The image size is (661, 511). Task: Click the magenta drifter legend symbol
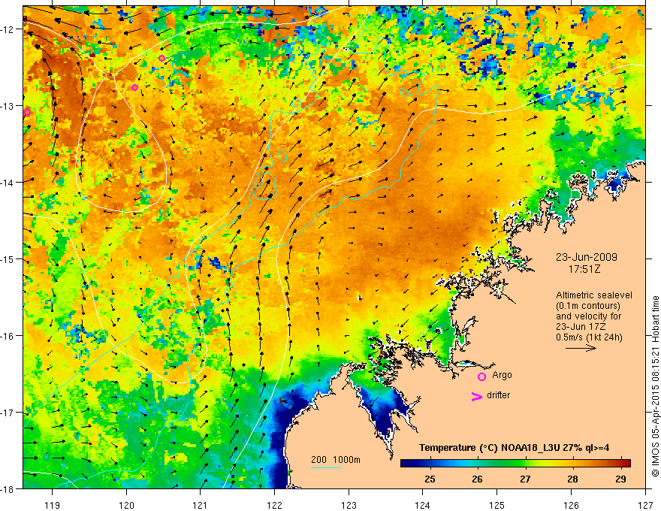tap(477, 396)
